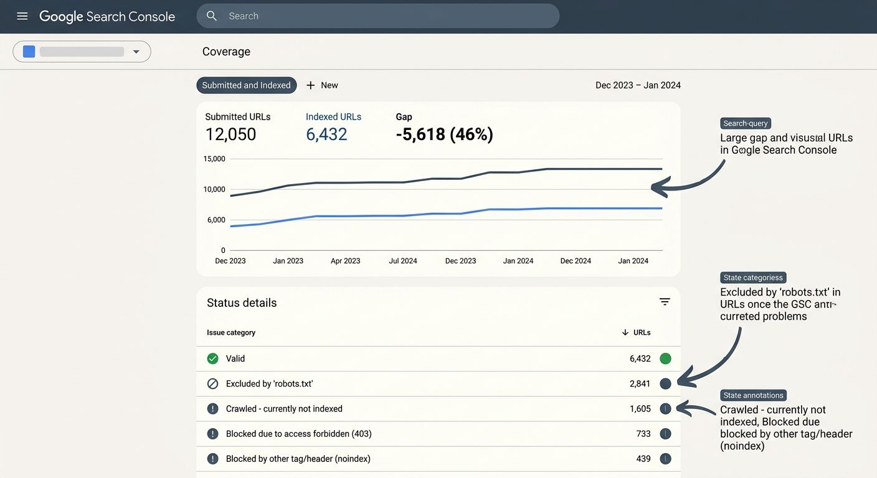
Task: Click the trend indicator in 439 row
Action: (665, 459)
